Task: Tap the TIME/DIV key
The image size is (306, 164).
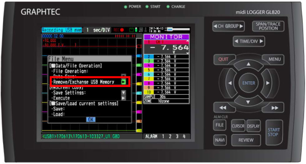Action: click(x=249, y=41)
